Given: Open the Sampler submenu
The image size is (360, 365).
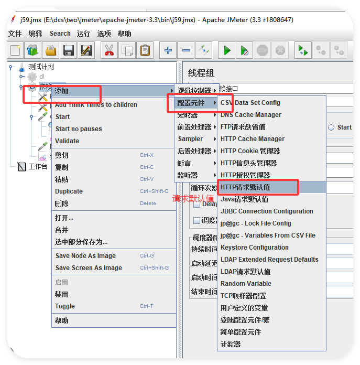Looking at the screenshot, I should pos(195,139).
